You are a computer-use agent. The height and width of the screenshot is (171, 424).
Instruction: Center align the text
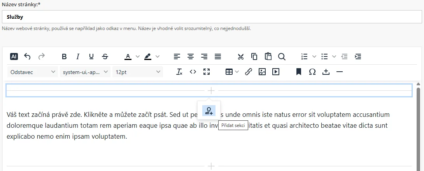(x=191, y=56)
